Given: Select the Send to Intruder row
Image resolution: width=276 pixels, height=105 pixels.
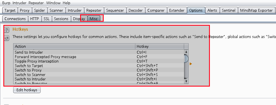Looking at the screenshot, I should pyautogui.click(x=99, y=52).
